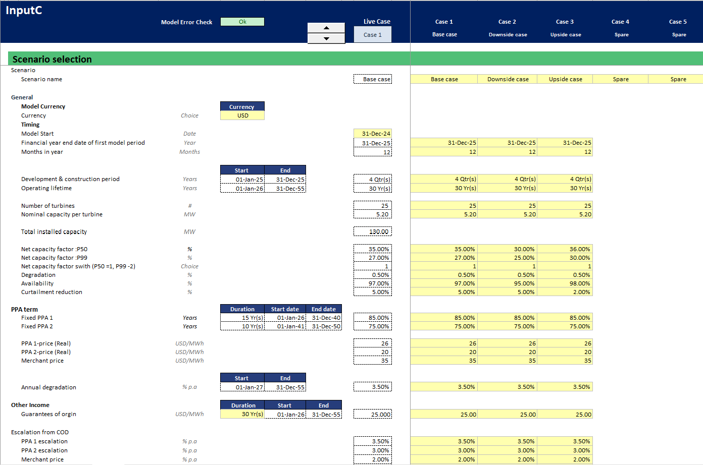Select the Total installed capacity 130.00 cell
This screenshot has height=465, width=703.
click(373, 232)
